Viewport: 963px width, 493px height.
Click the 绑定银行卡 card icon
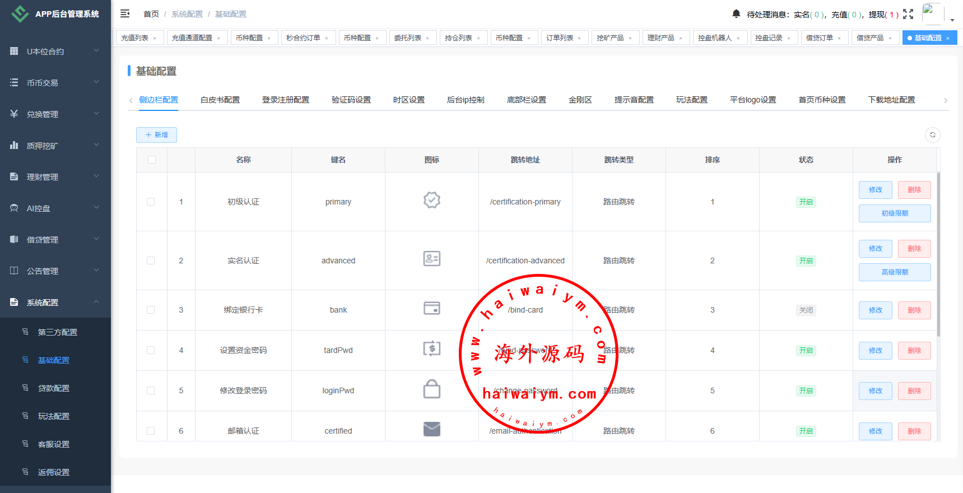click(x=431, y=308)
